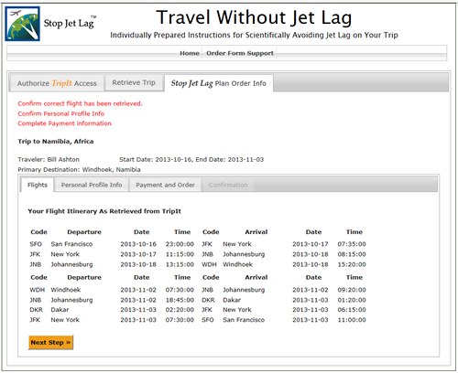Click the Stop Jet Lag globe logo

tap(23, 24)
